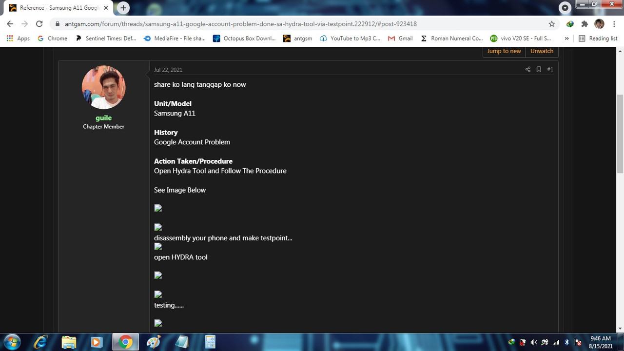Open the vivo V20 SE bookmark
Image resolution: width=624 pixels, height=351 pixels.
pyautogui.click(x=521, y=39)
